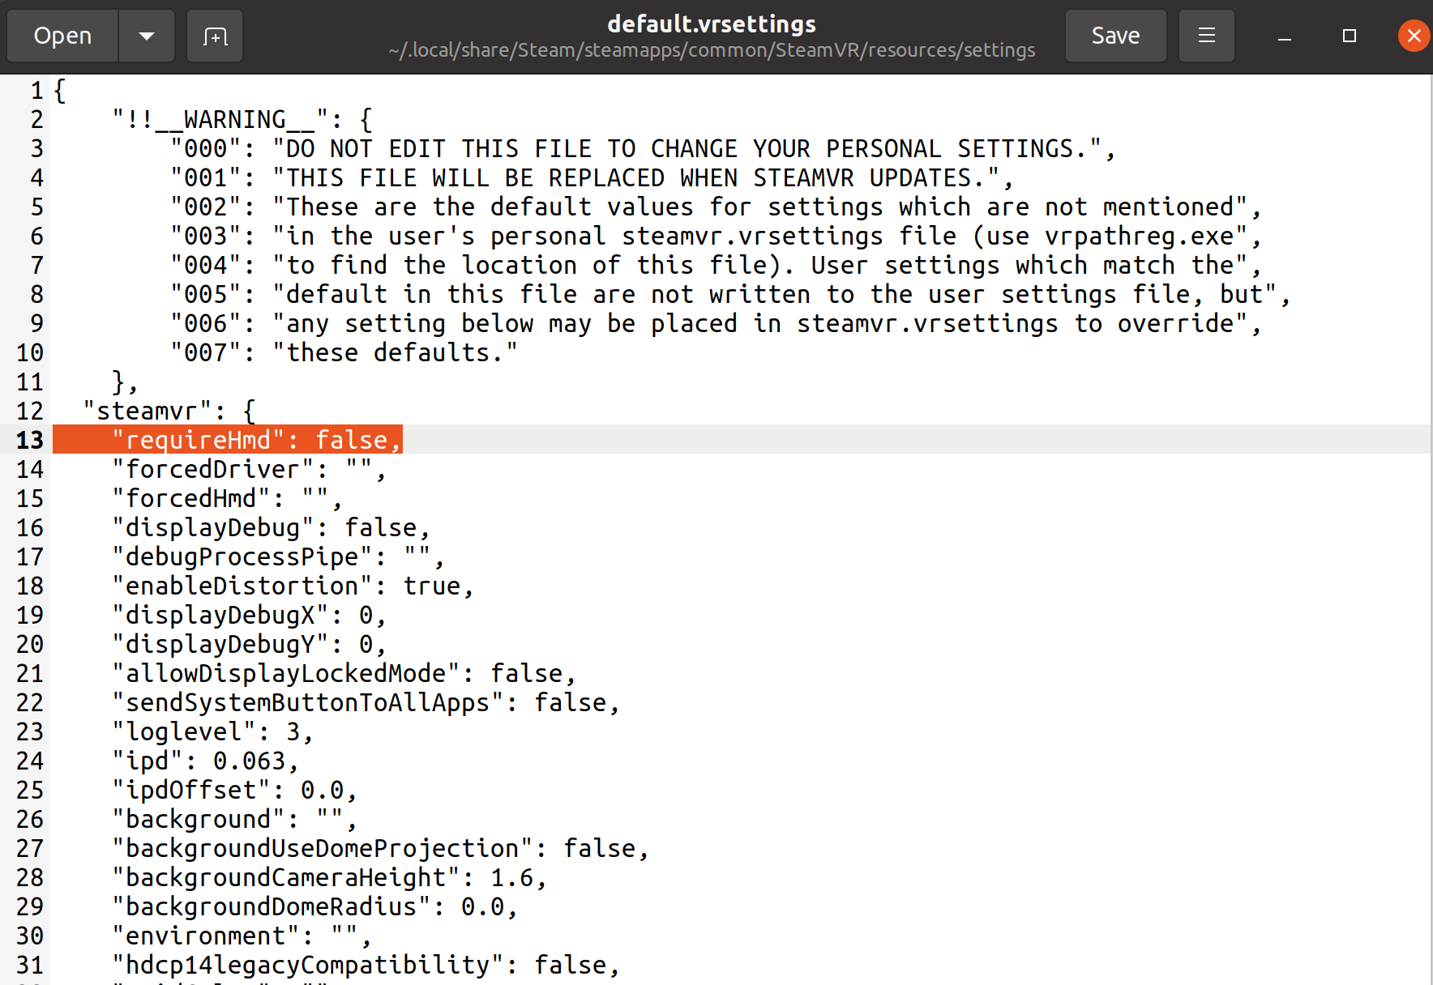Click "hdcp14legacyCompatibility" line

pyautogui.click(x=366, y=965)
